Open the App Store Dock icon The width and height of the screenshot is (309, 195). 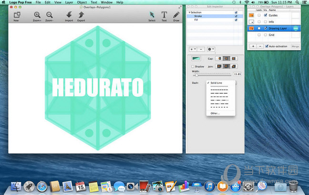(236, 187)
